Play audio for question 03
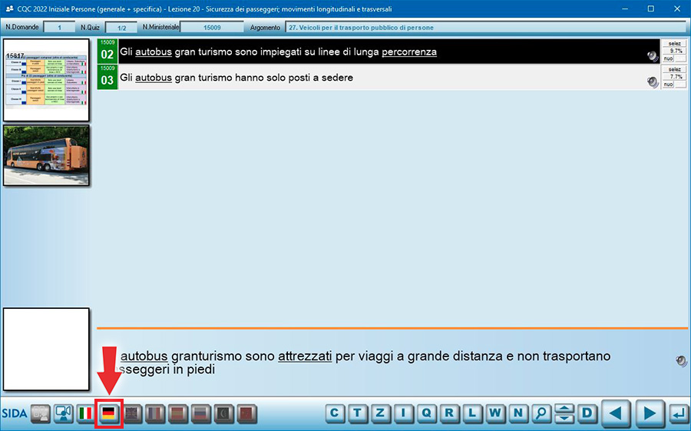Image resolution: width=691 pixels, height=431 pixels. tap(653, 81)
